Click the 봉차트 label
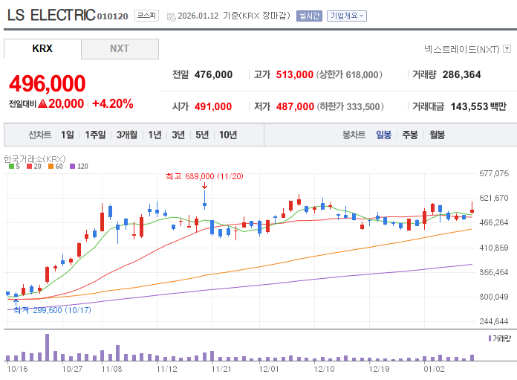The image size is (517, 380). coord(354,135)
